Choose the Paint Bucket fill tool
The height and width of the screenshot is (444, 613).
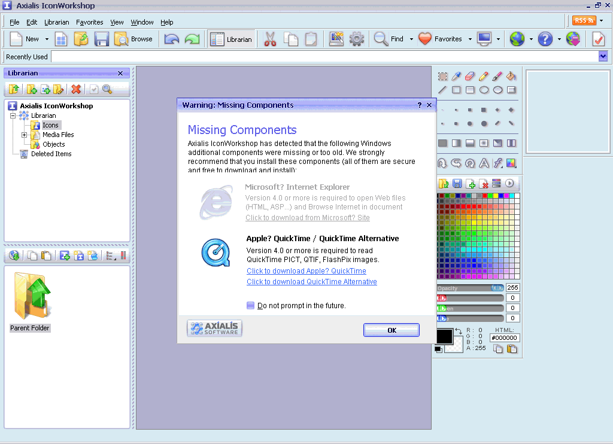[511, 76]
